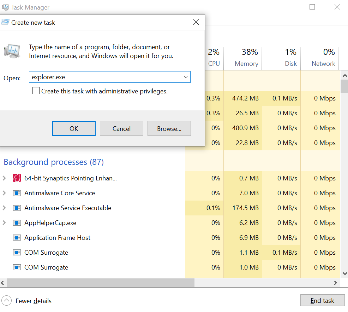Click the Synaptics Pointing Enhancer red icon

(17, 178)
